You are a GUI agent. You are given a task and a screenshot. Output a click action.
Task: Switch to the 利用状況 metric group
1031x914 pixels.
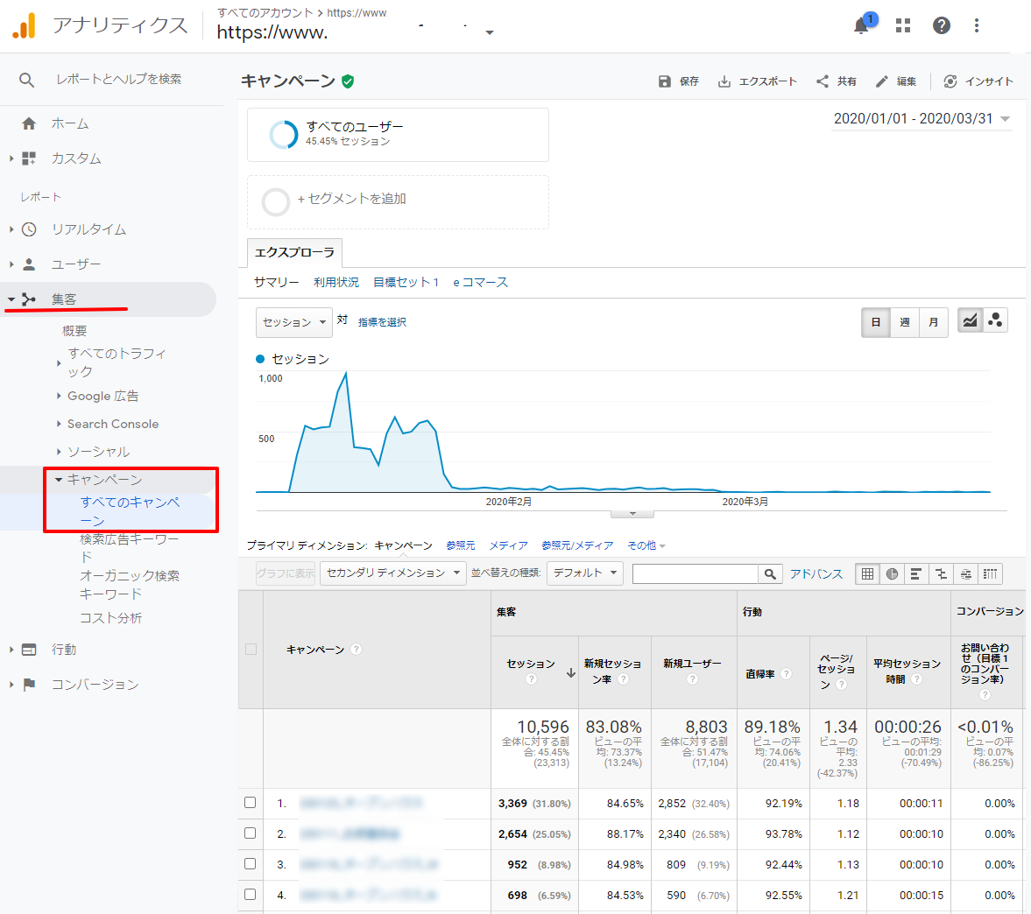(336, 283)
